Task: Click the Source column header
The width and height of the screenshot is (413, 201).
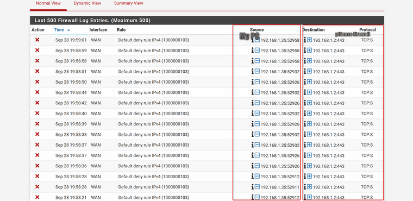Action: [257, 30]
